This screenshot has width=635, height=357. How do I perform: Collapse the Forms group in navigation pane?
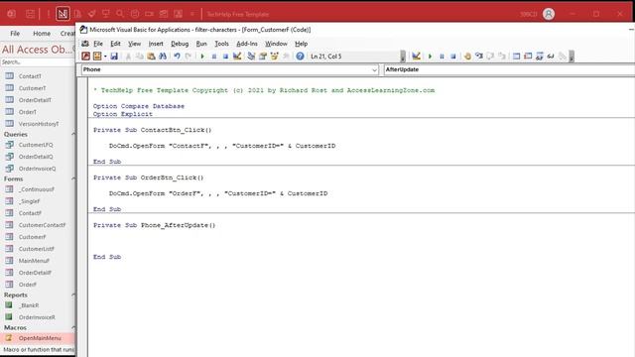pos(73,178)
